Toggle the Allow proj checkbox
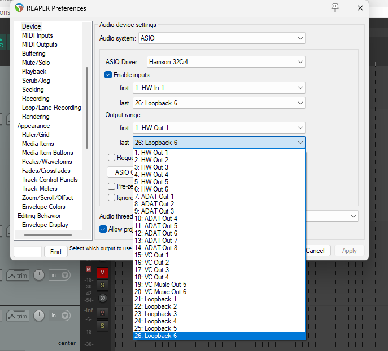 [103, 229]
